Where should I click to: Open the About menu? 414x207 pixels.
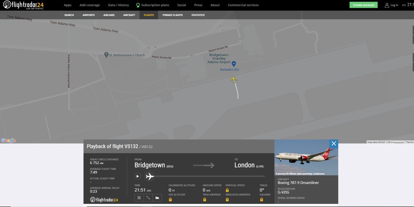(215, 5)
